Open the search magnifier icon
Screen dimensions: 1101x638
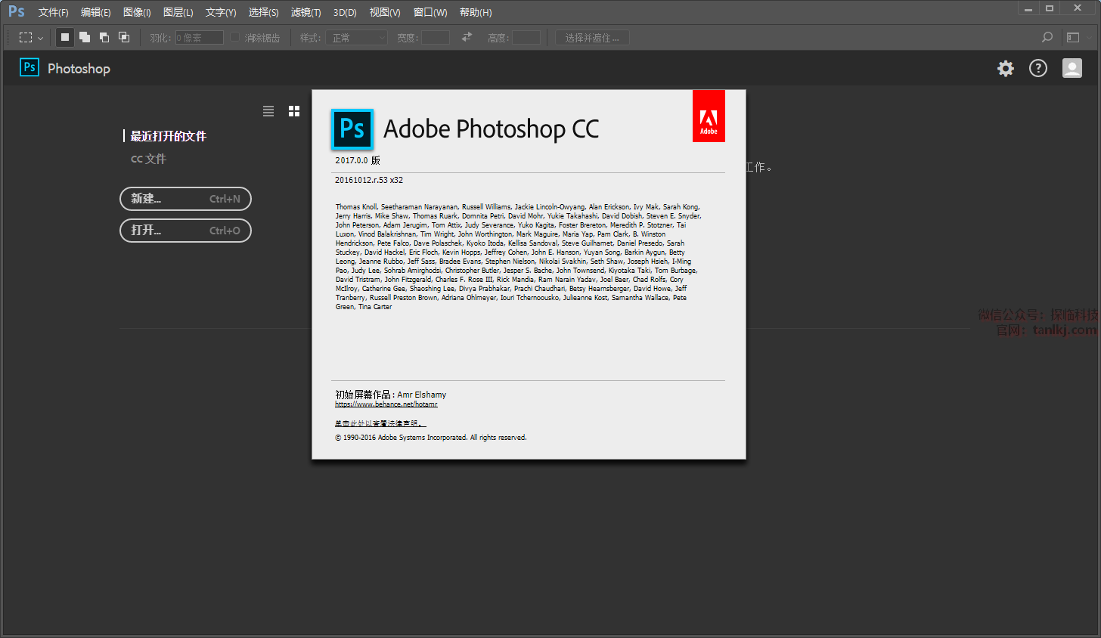click(x=1047, y=37)
